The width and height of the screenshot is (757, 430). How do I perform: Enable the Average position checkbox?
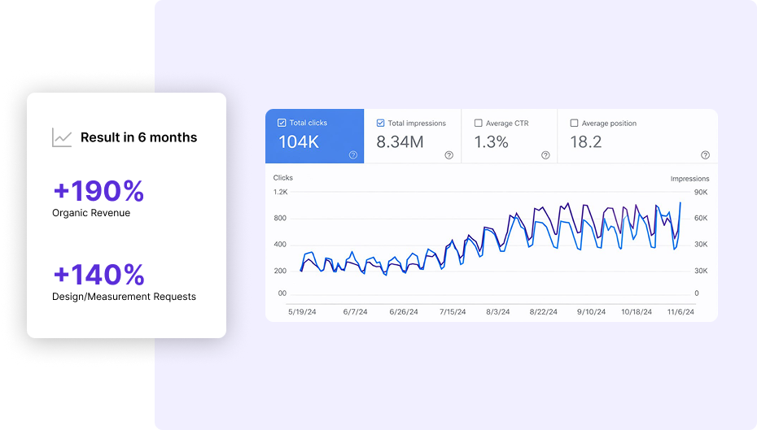575,124
